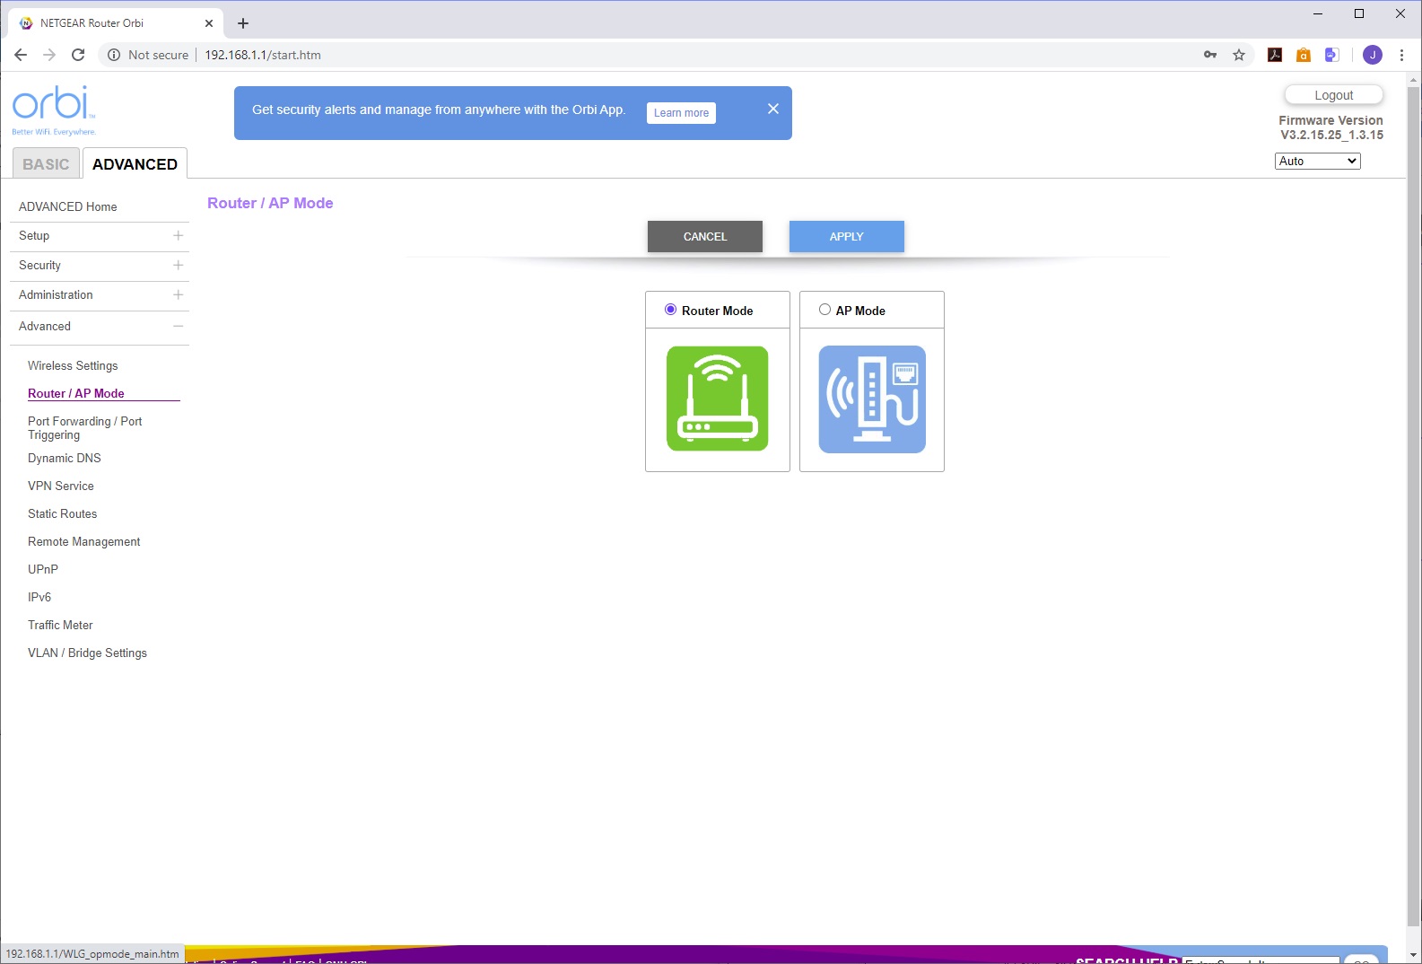Click the Firmware Version text
The height and width of the screenshot is (964, 1422).
click(1331, 127)
